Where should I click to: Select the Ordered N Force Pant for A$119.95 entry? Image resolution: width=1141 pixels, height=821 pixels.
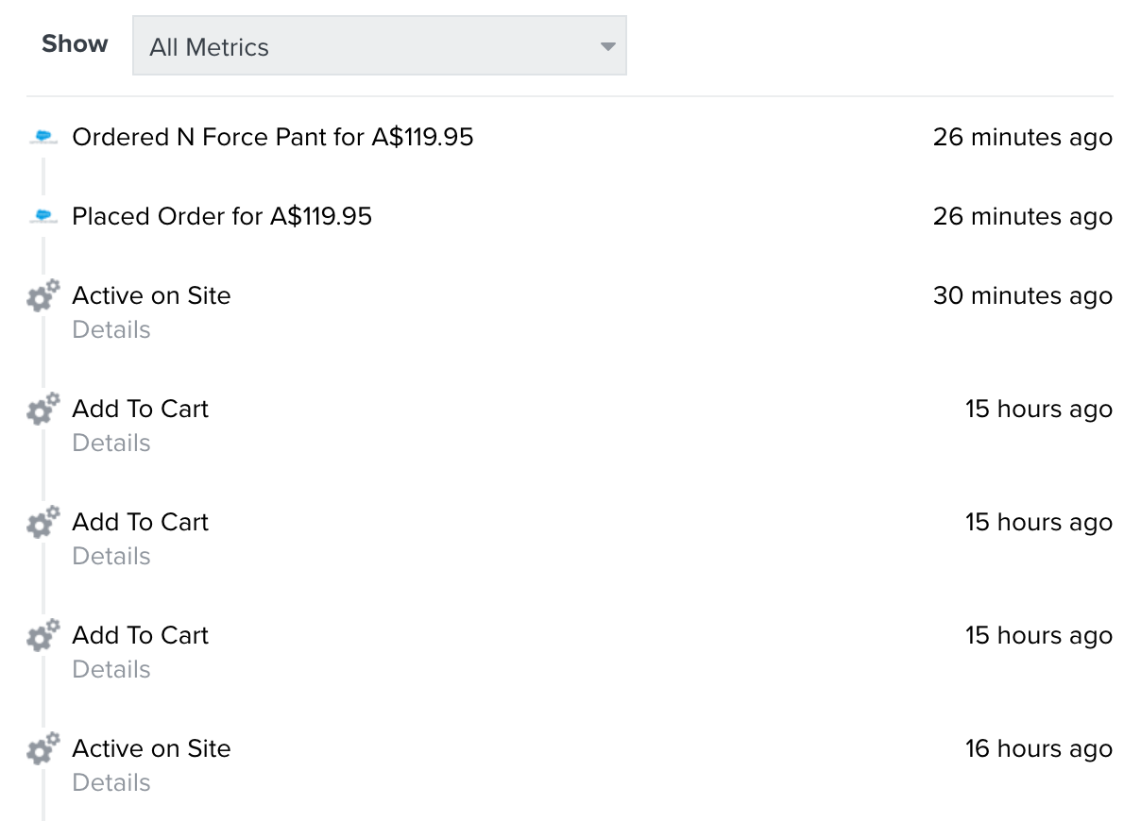click(x=273, y=137)
